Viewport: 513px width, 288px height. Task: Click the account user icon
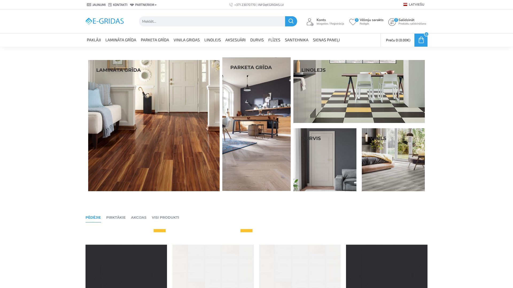coord(310,22)
